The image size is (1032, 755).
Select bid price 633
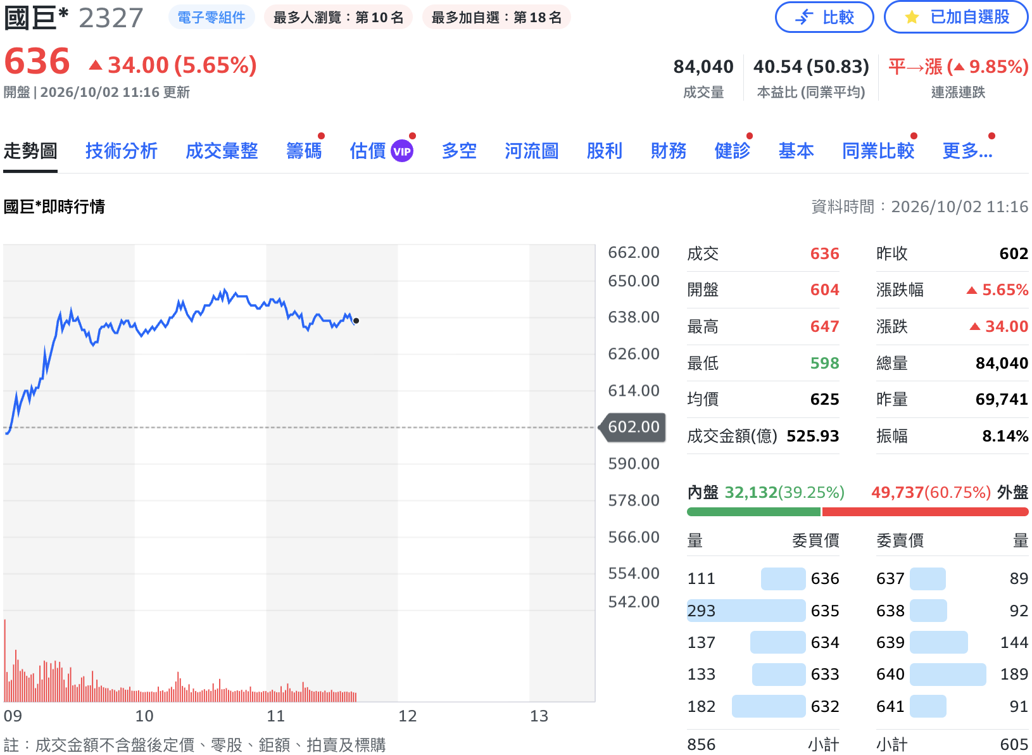click(825, 675)
